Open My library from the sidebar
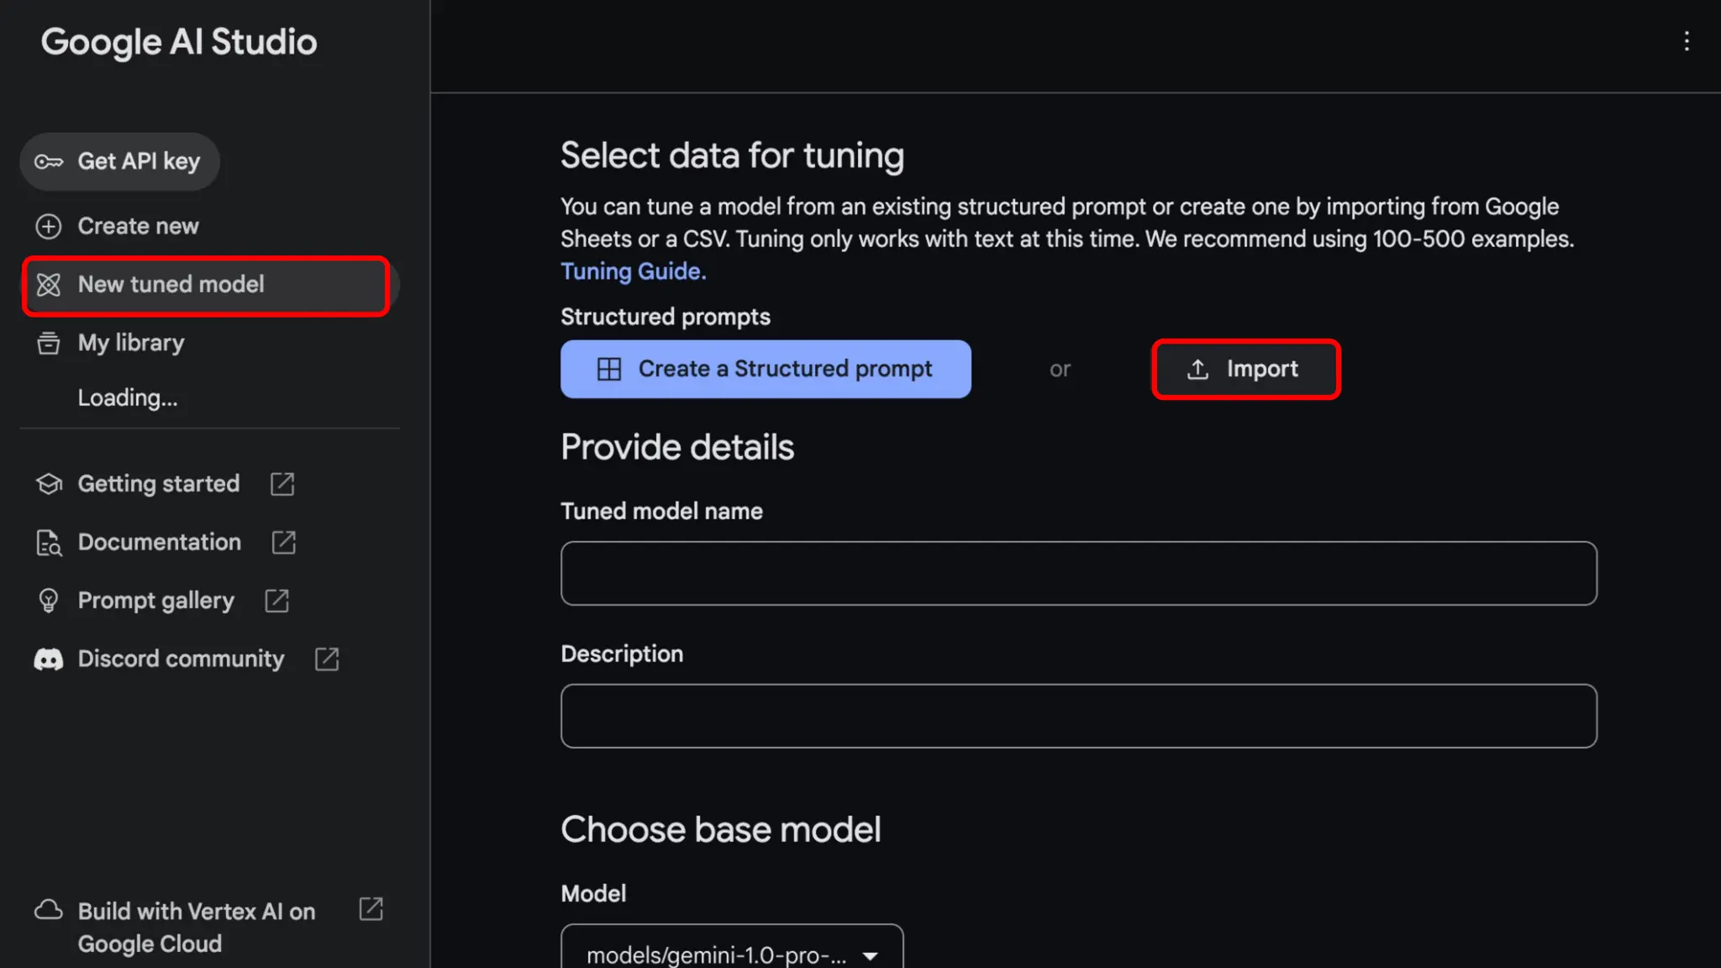Image resolution: width=1721 pixels, height=968 pixels. 131,343
